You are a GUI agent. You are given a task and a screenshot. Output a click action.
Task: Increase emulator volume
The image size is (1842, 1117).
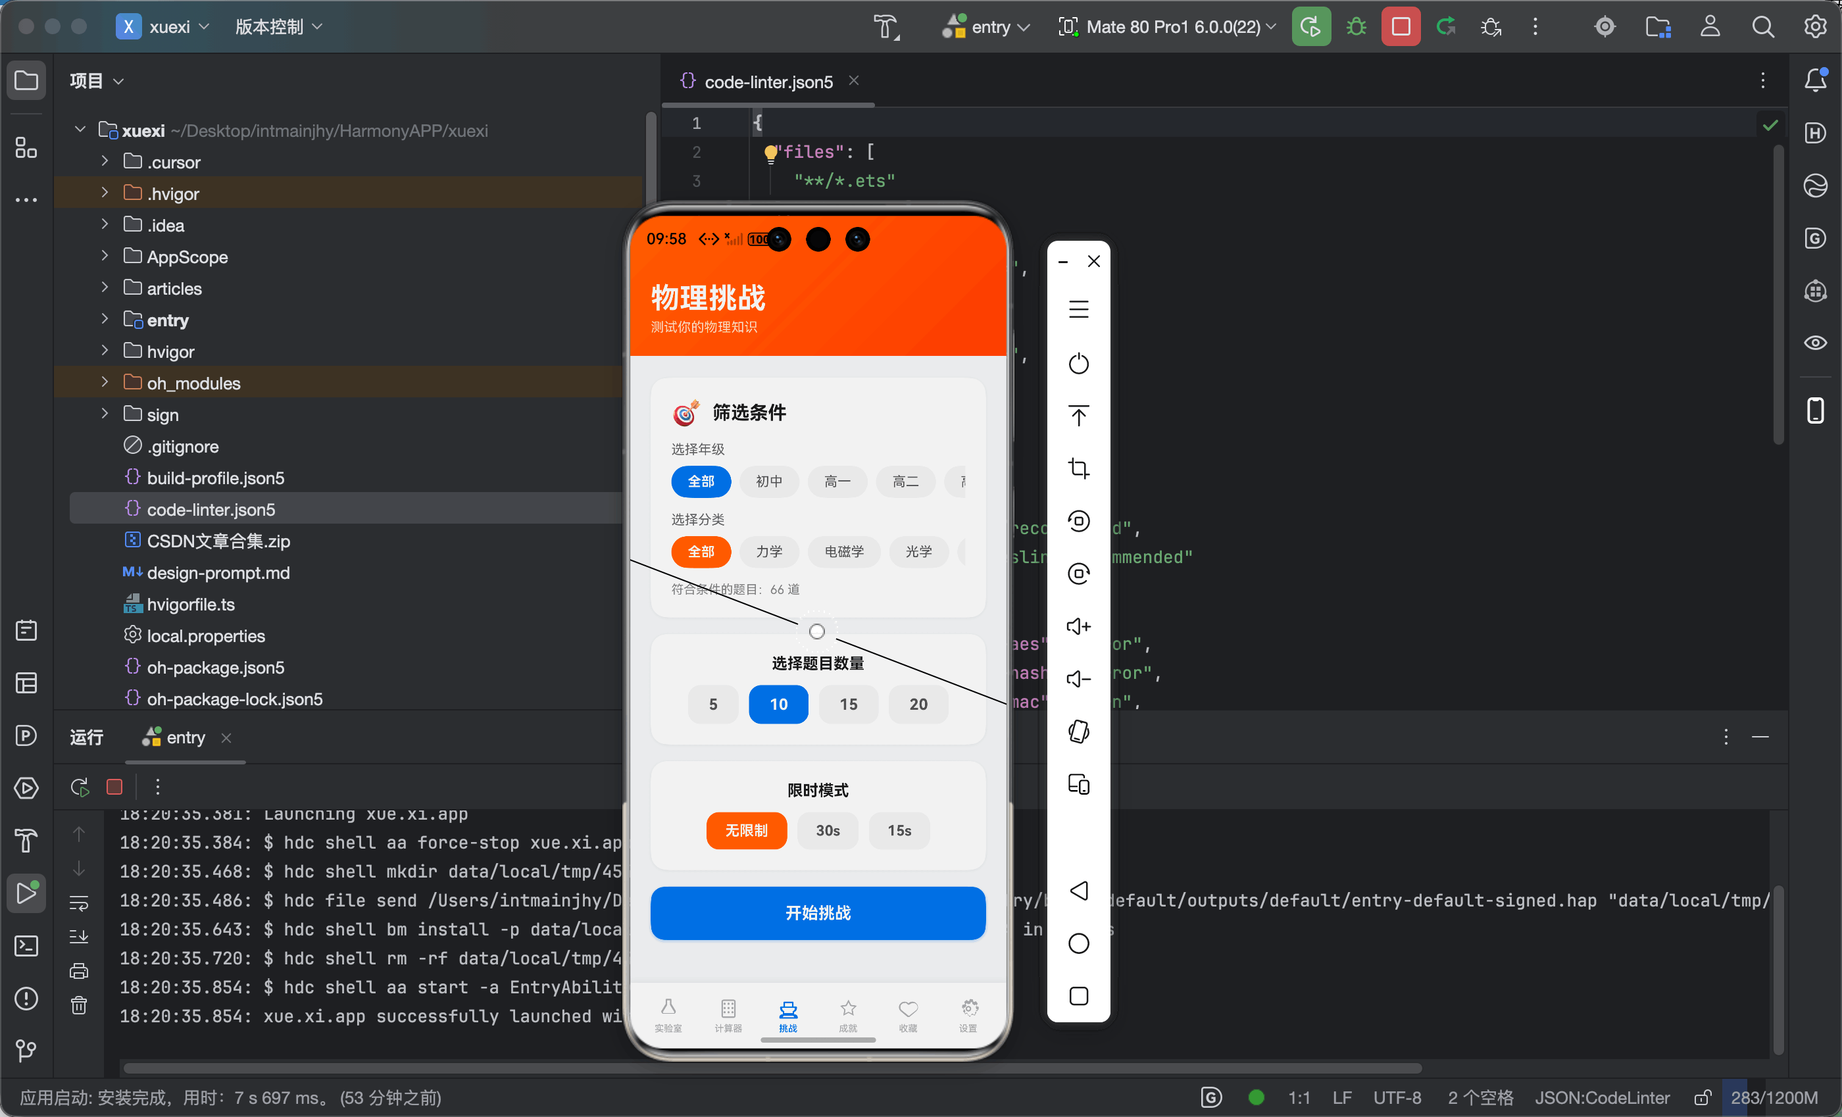point(1078,626)
